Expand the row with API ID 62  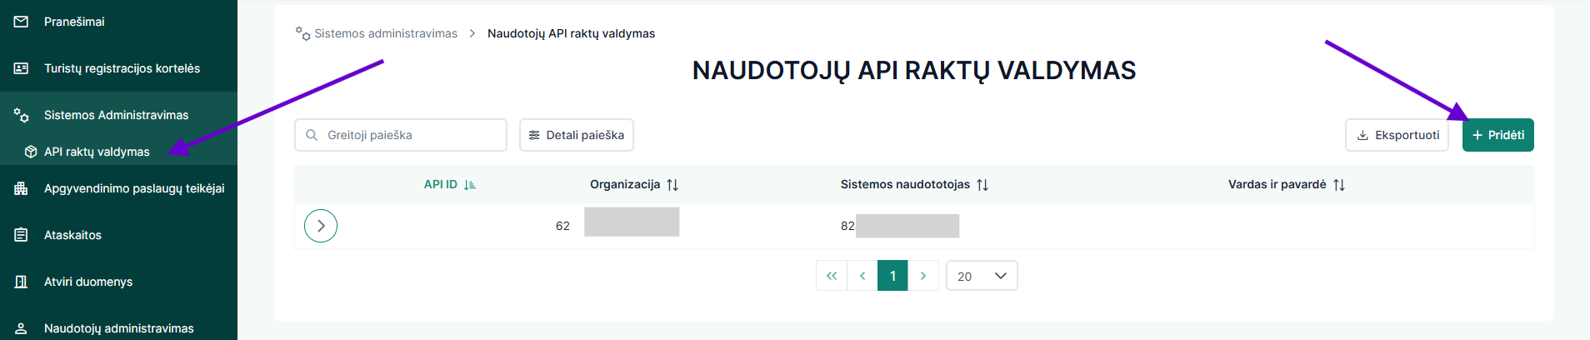(x=321, y=226)
